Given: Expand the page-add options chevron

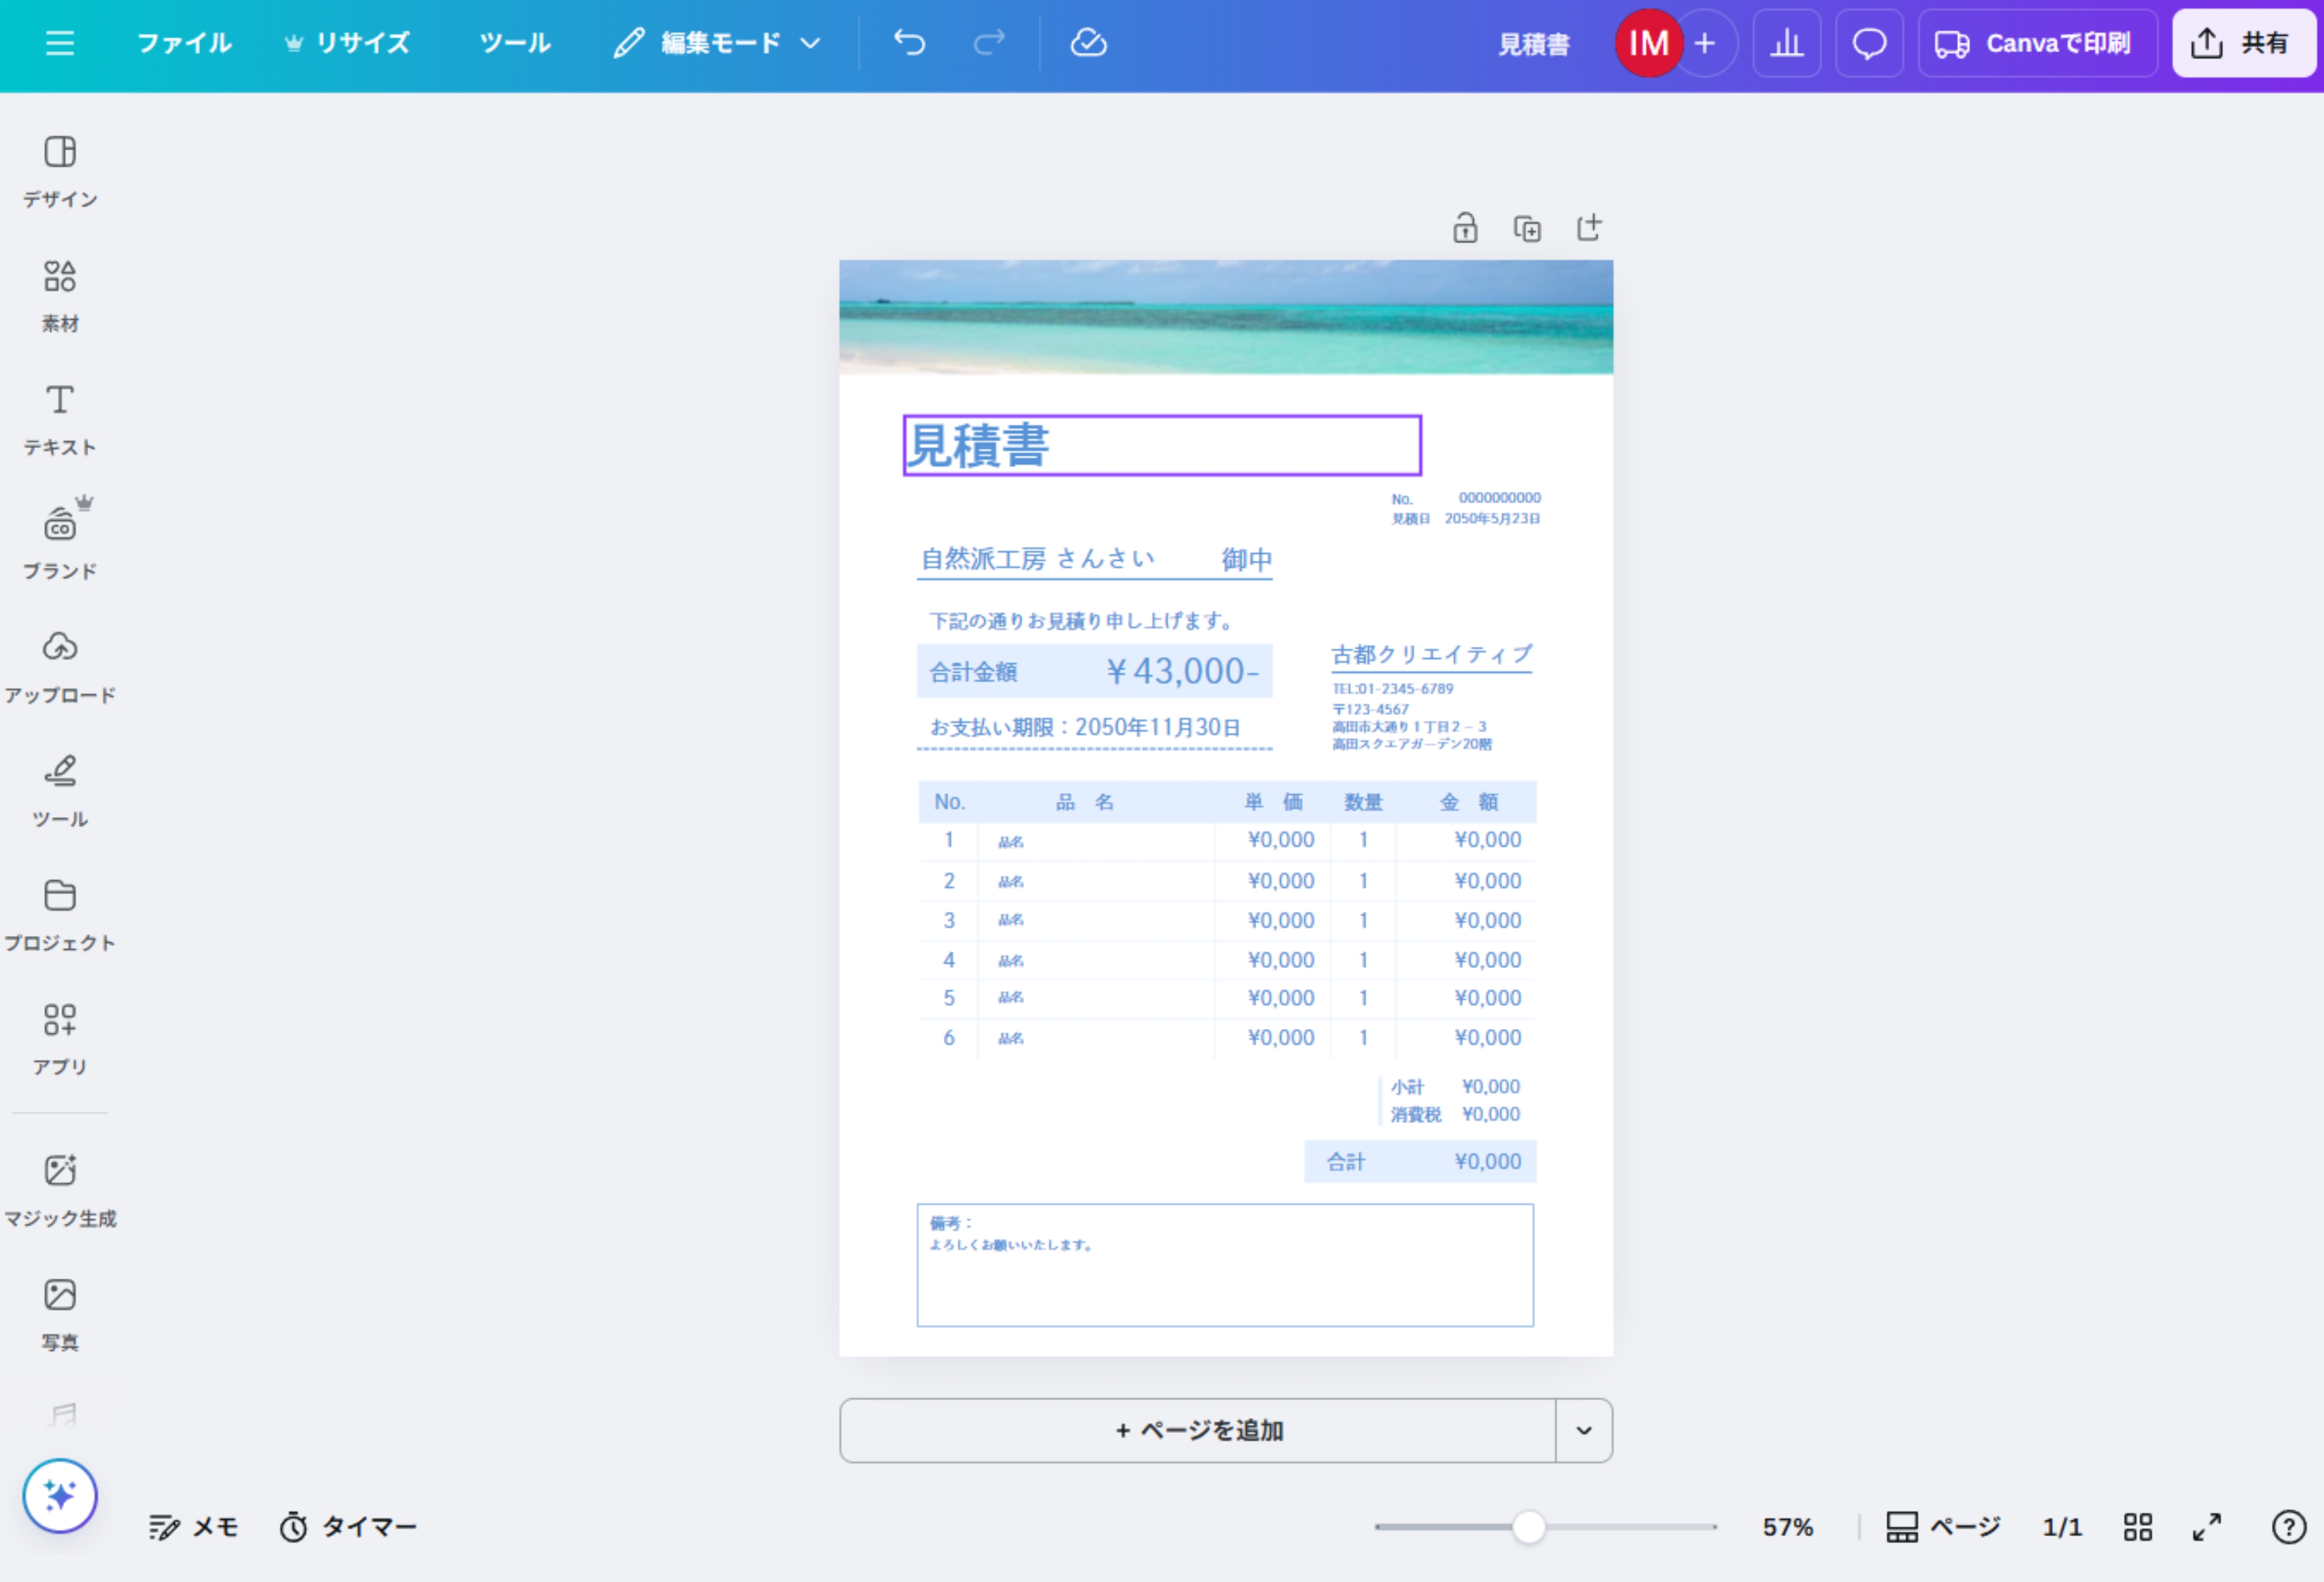Looking at the screenshot, I should click(1584, 1430).
